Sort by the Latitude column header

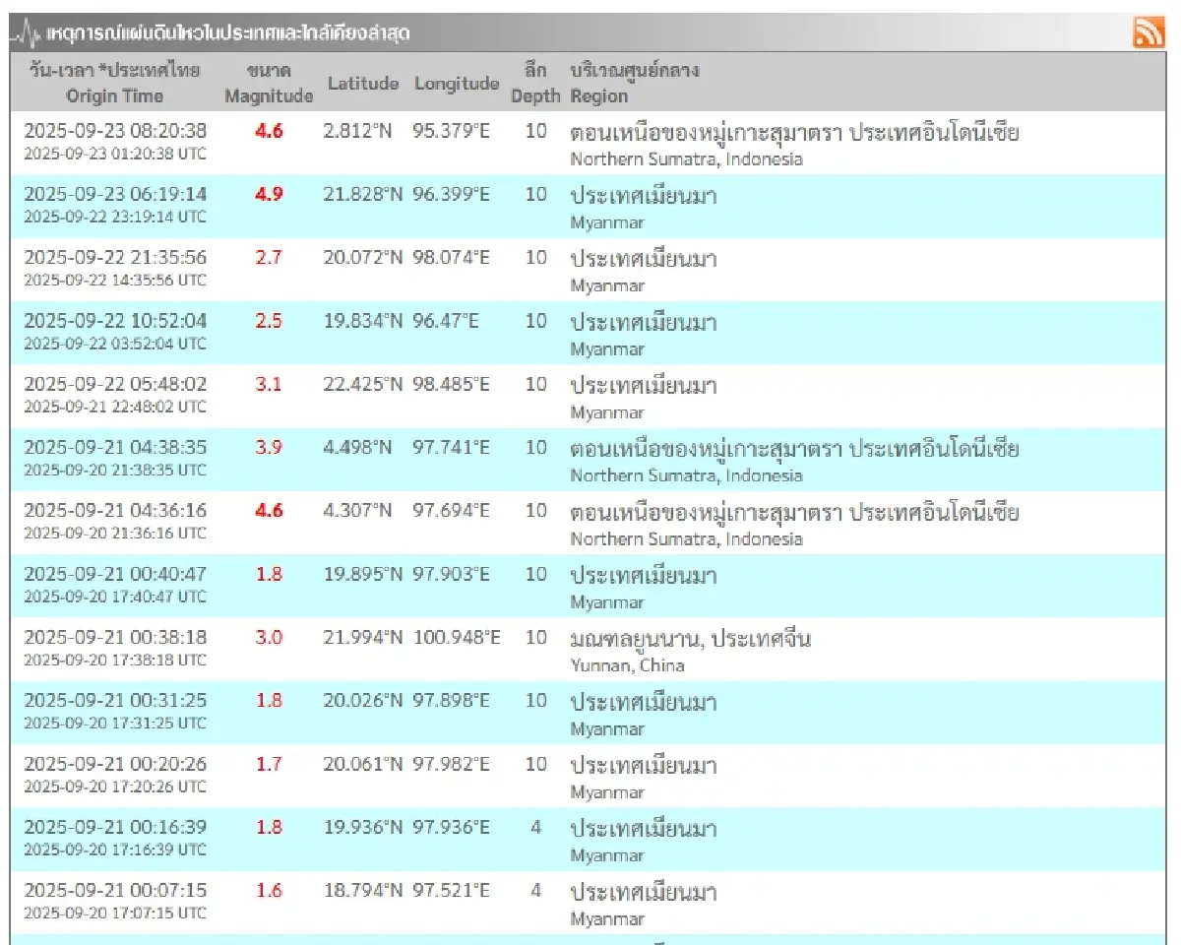(362, 84)
